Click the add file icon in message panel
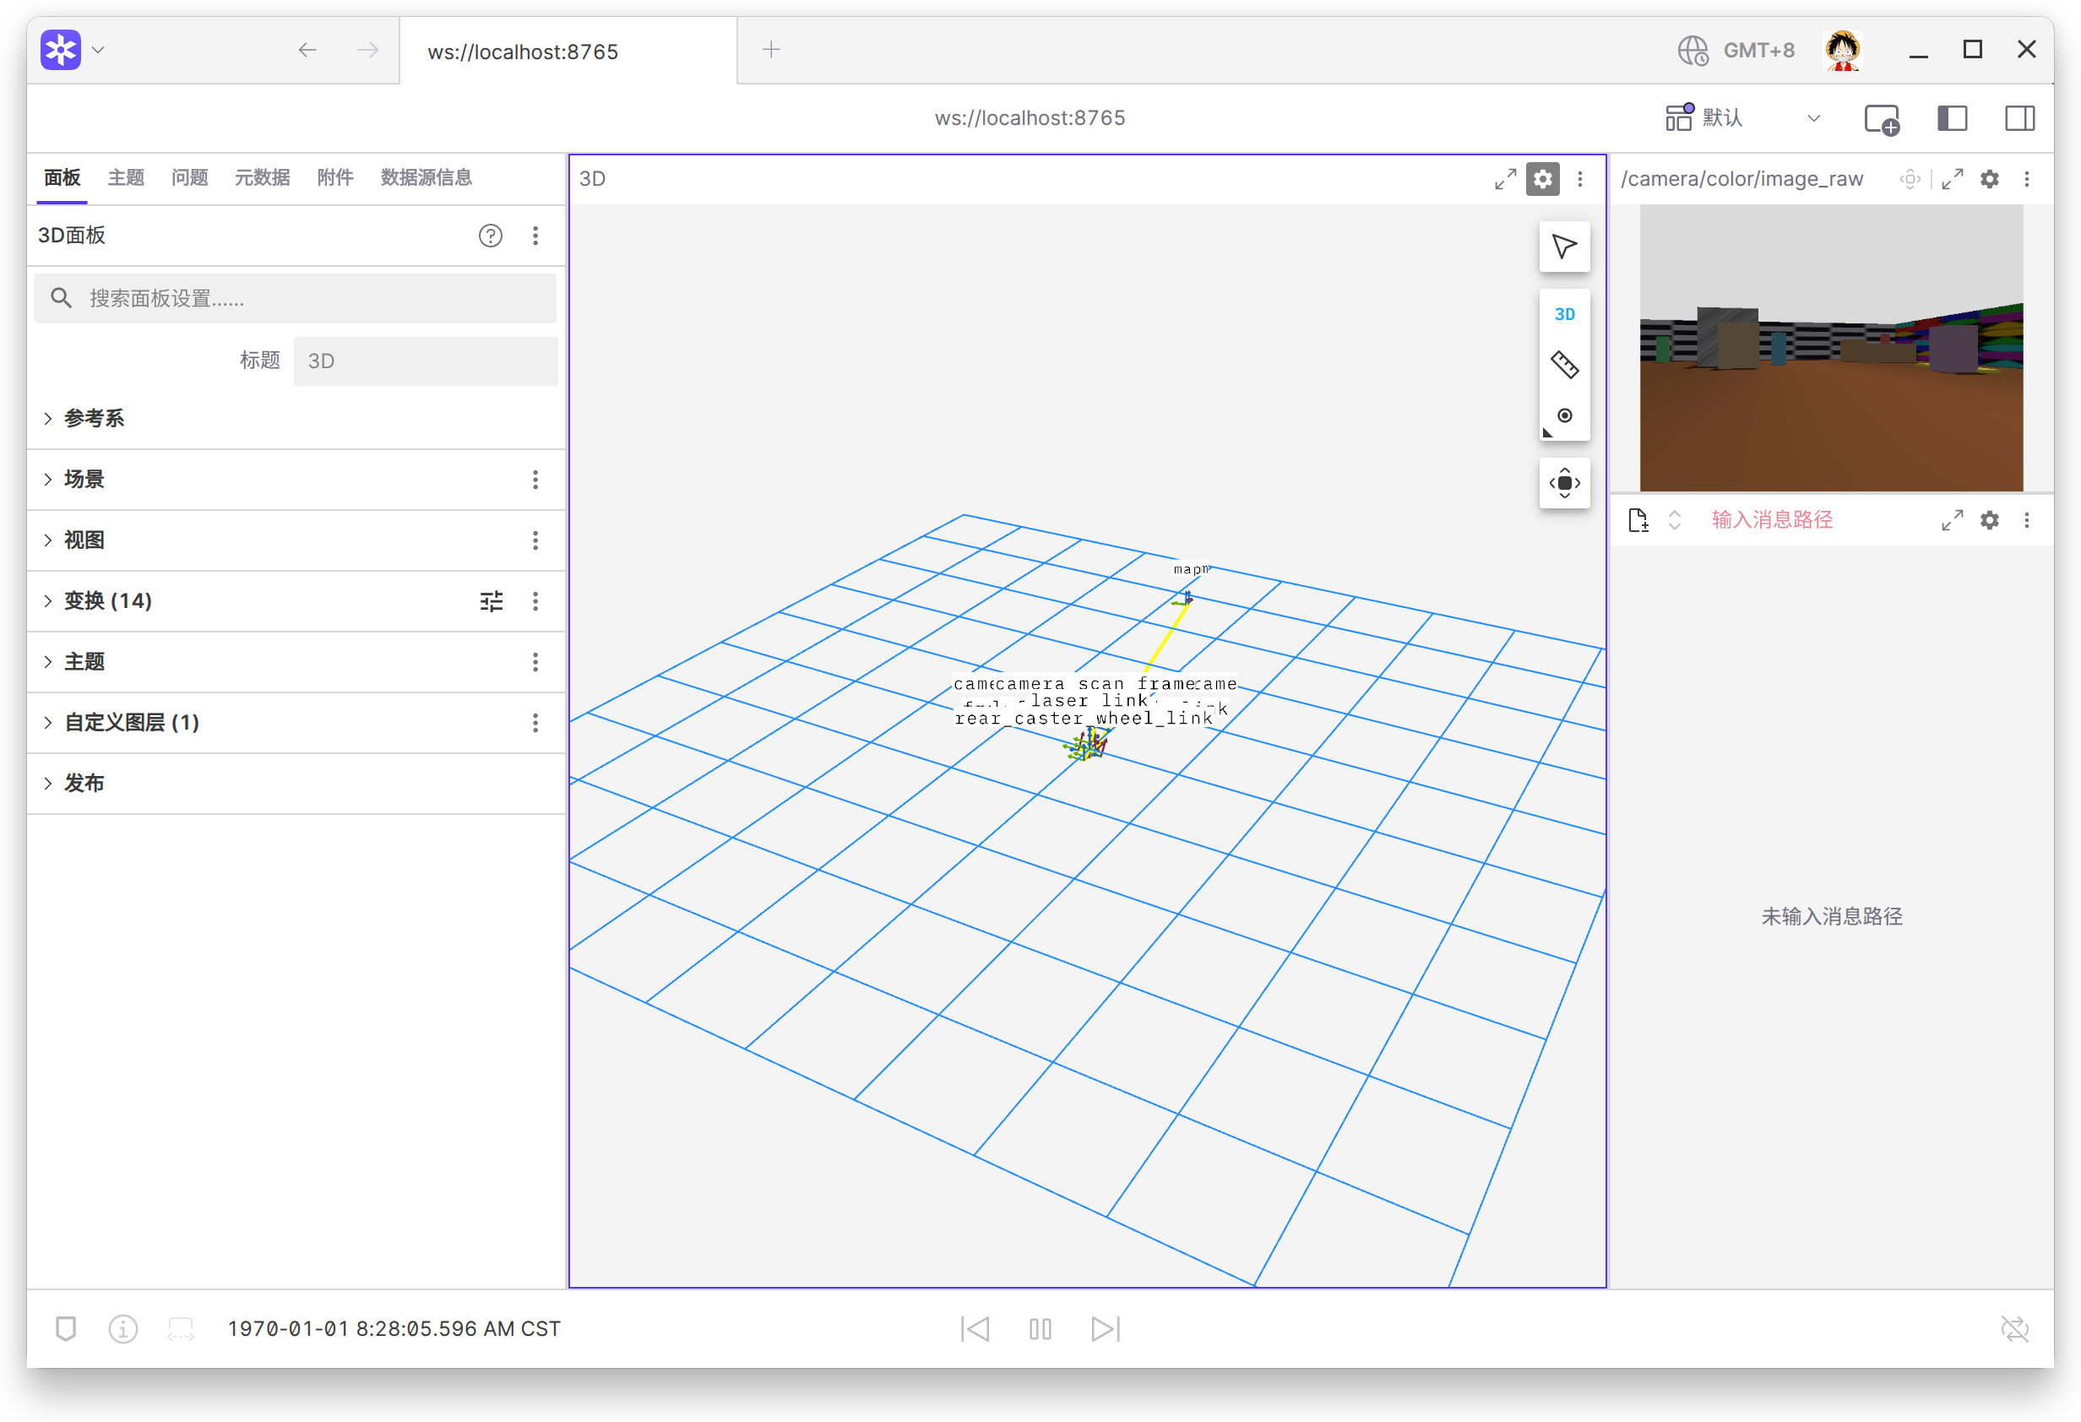The height and width of the screenshot is (1422, 2081). click(1638, 520)
